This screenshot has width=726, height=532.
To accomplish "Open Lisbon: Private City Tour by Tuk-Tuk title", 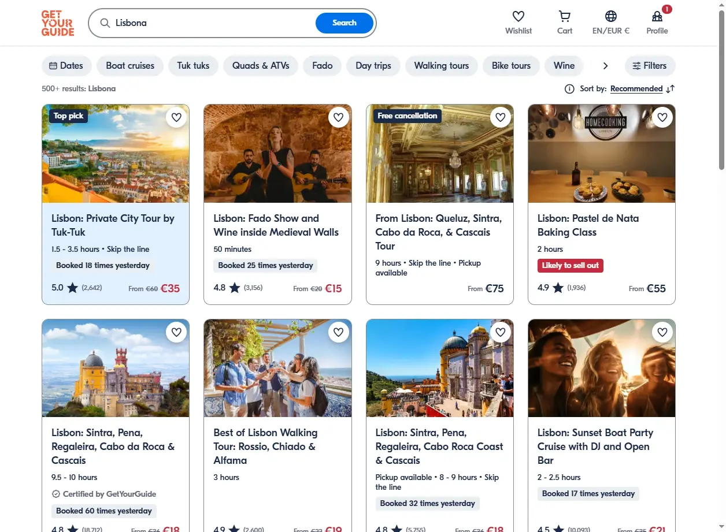I will click(x=113, y=225).
